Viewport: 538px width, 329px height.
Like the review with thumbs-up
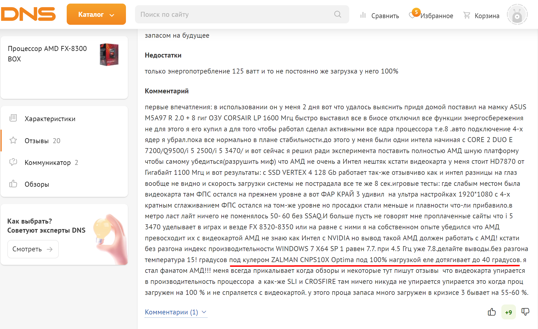[x=492, y=312]
